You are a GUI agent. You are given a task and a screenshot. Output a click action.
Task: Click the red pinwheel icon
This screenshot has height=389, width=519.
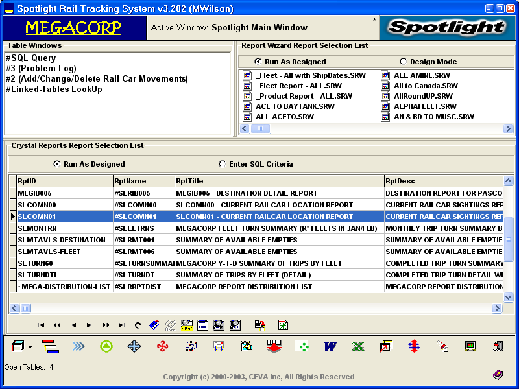pos(162,346)
